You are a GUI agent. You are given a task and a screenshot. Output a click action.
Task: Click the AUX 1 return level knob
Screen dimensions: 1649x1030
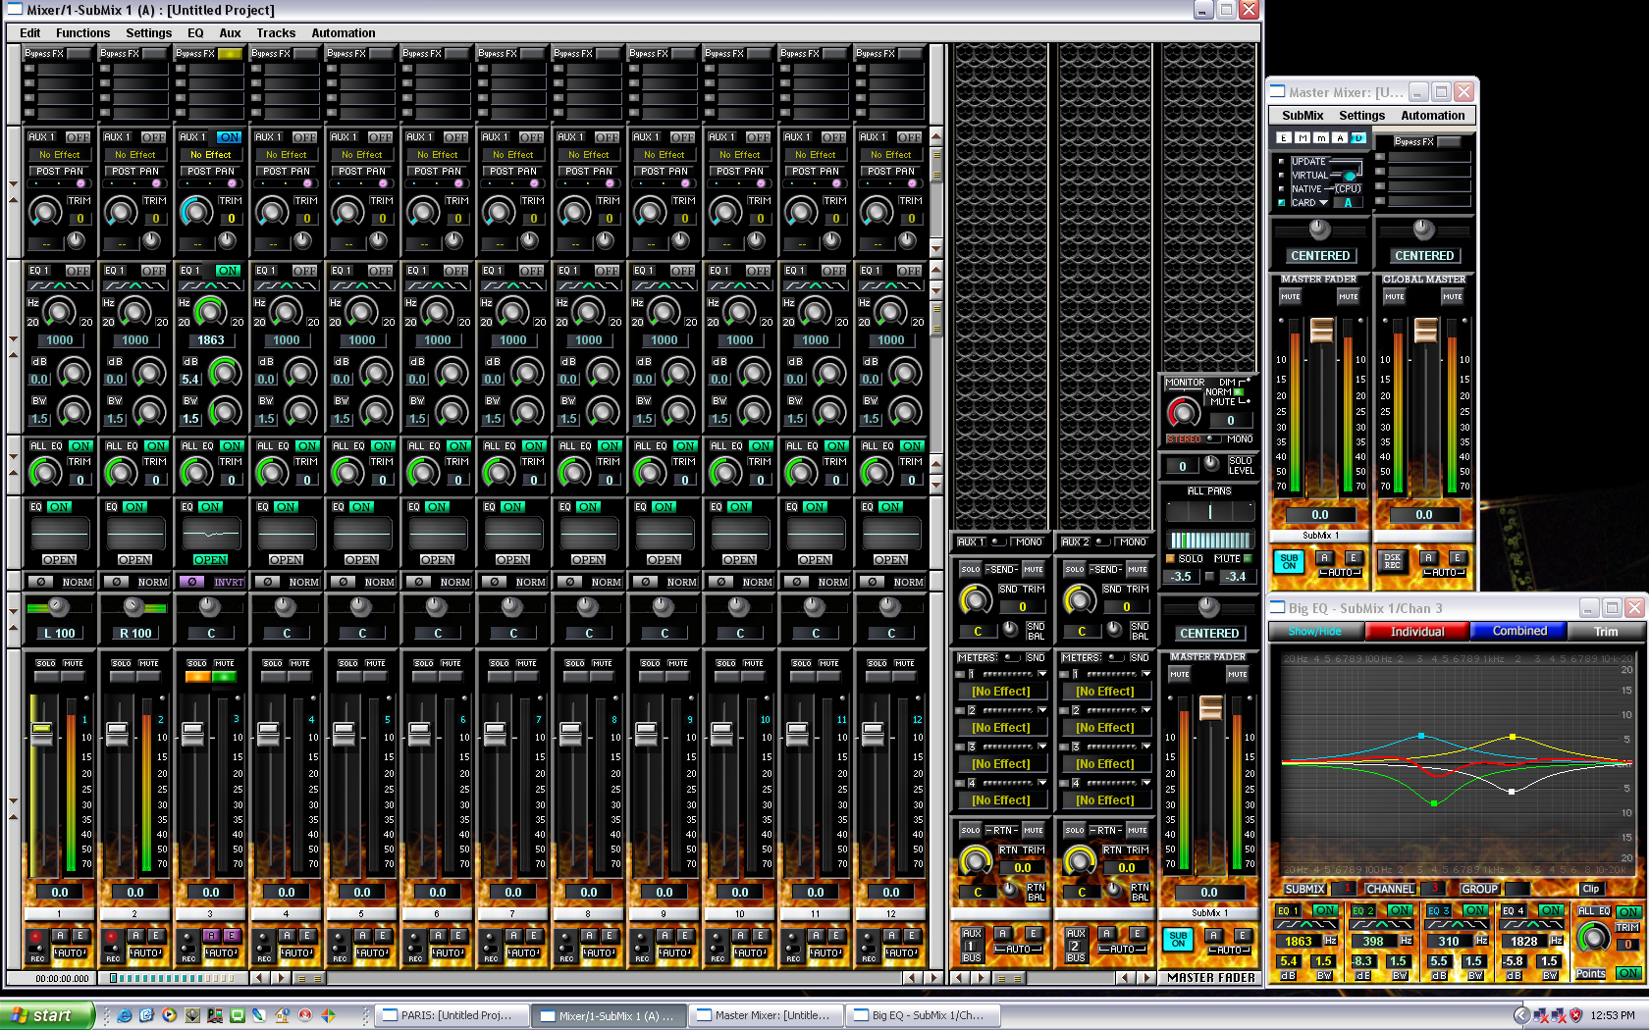pos(975,860)
